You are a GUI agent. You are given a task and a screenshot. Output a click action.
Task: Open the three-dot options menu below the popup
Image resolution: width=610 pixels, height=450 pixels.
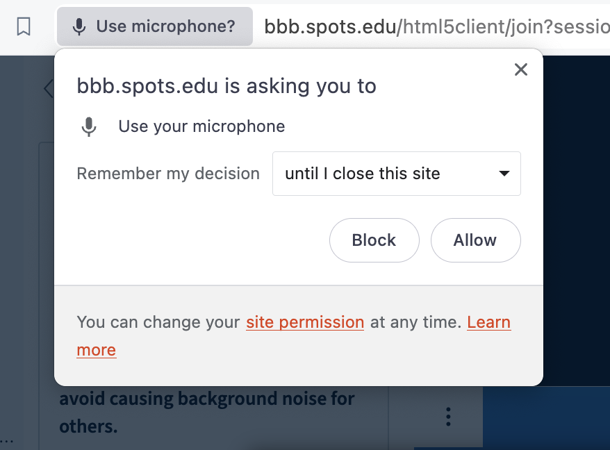pos(448,417)
